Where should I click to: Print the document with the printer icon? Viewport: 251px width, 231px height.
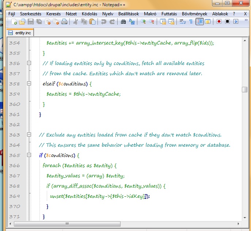[x=64, y=22]
